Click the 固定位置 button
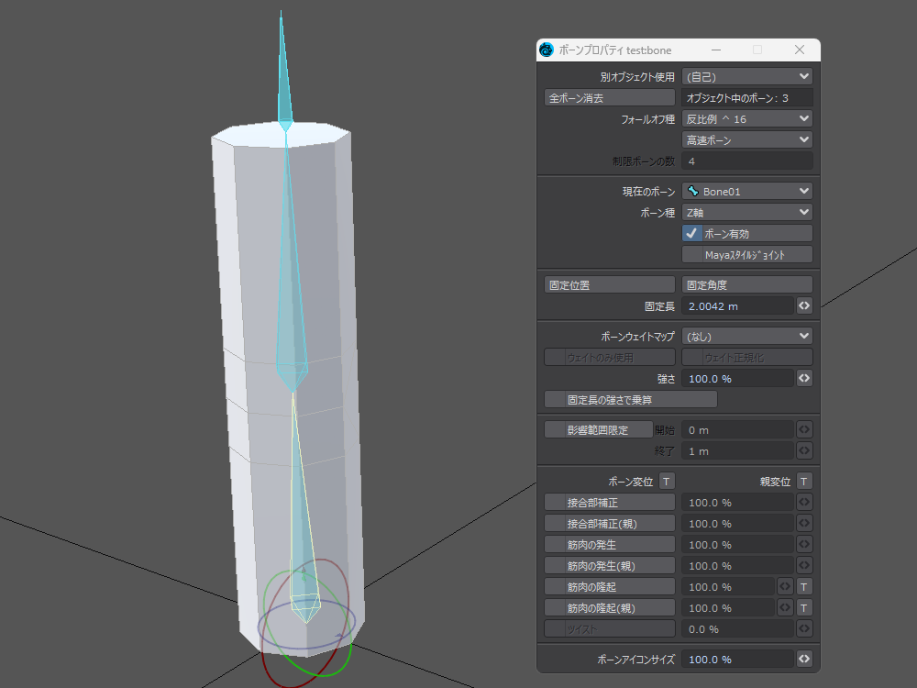The height and width of the screenshot is (688, 917). pos(610,285)
